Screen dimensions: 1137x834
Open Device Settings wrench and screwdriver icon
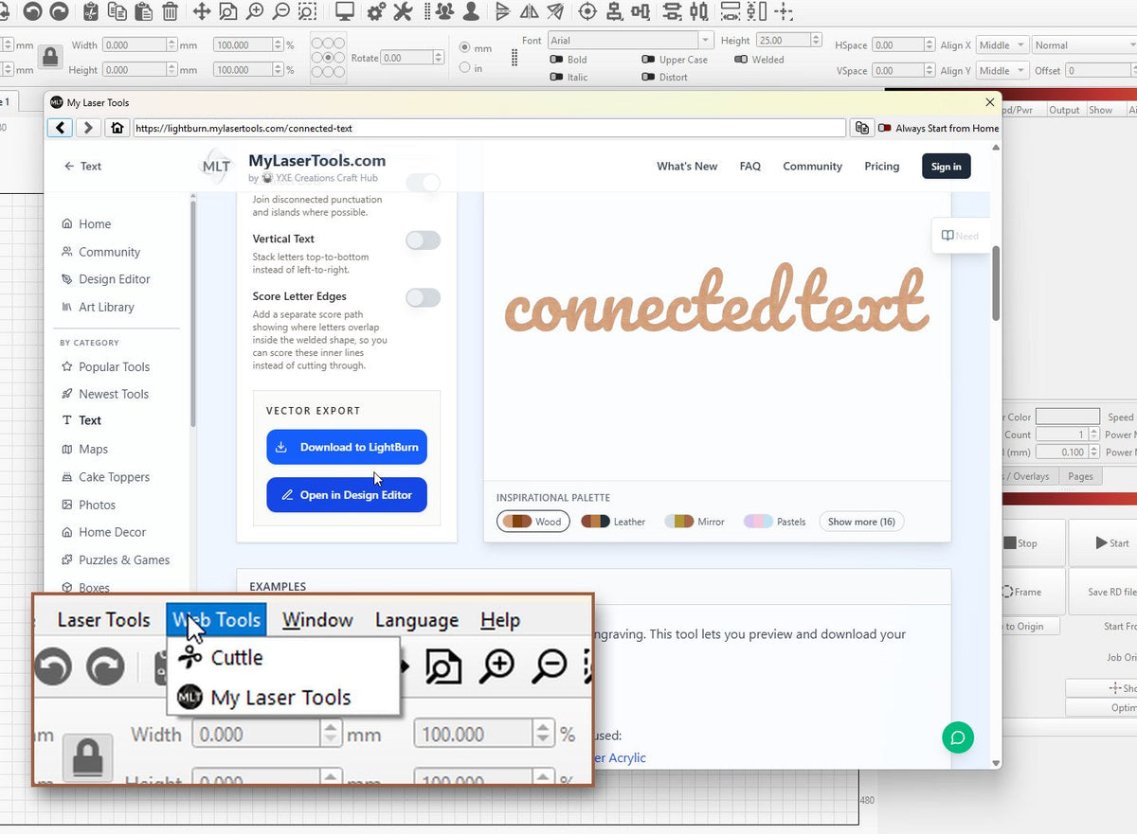pos(403,11)
